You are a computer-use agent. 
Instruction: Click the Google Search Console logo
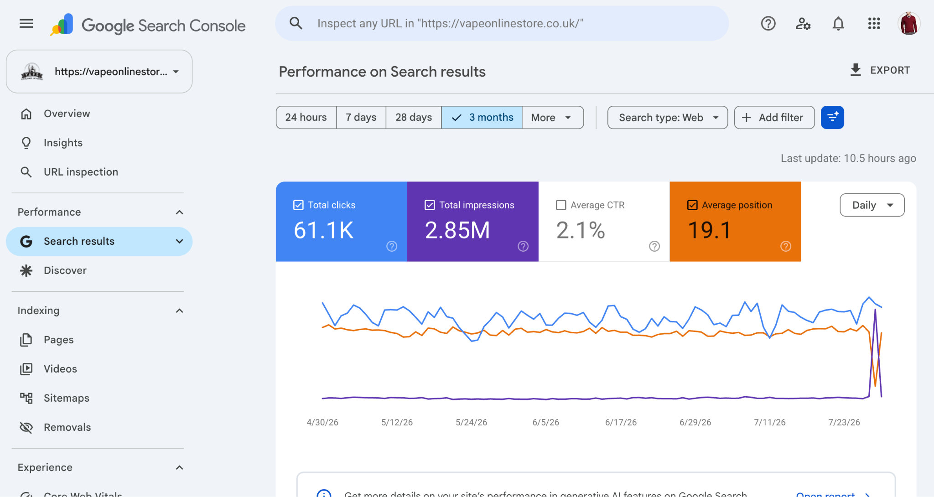(x=148, y=25)
